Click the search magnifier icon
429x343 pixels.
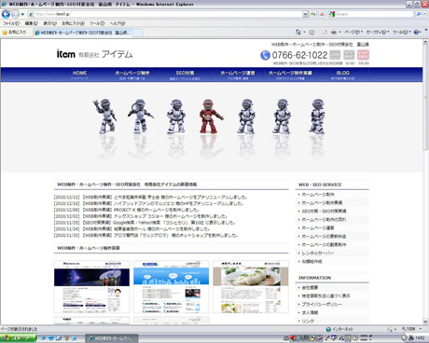click(x=419, y=14)
